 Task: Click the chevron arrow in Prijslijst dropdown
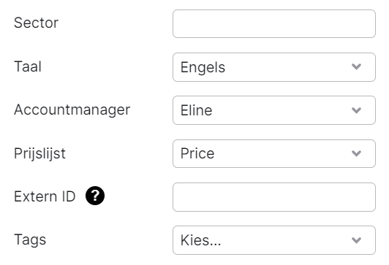356,153
